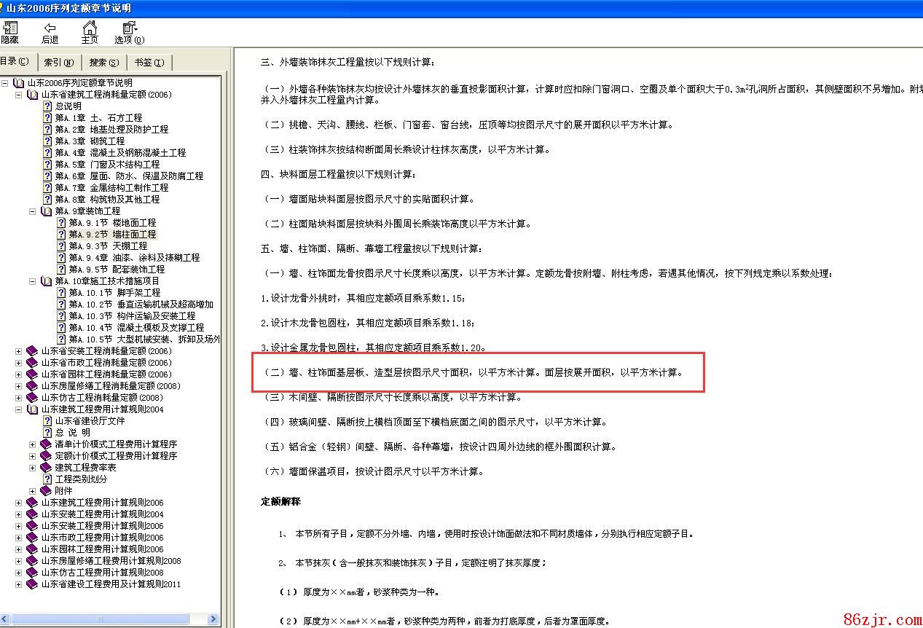
Task: Expand the 建筑工程费率表 tree node
Action: click(33, 468)
